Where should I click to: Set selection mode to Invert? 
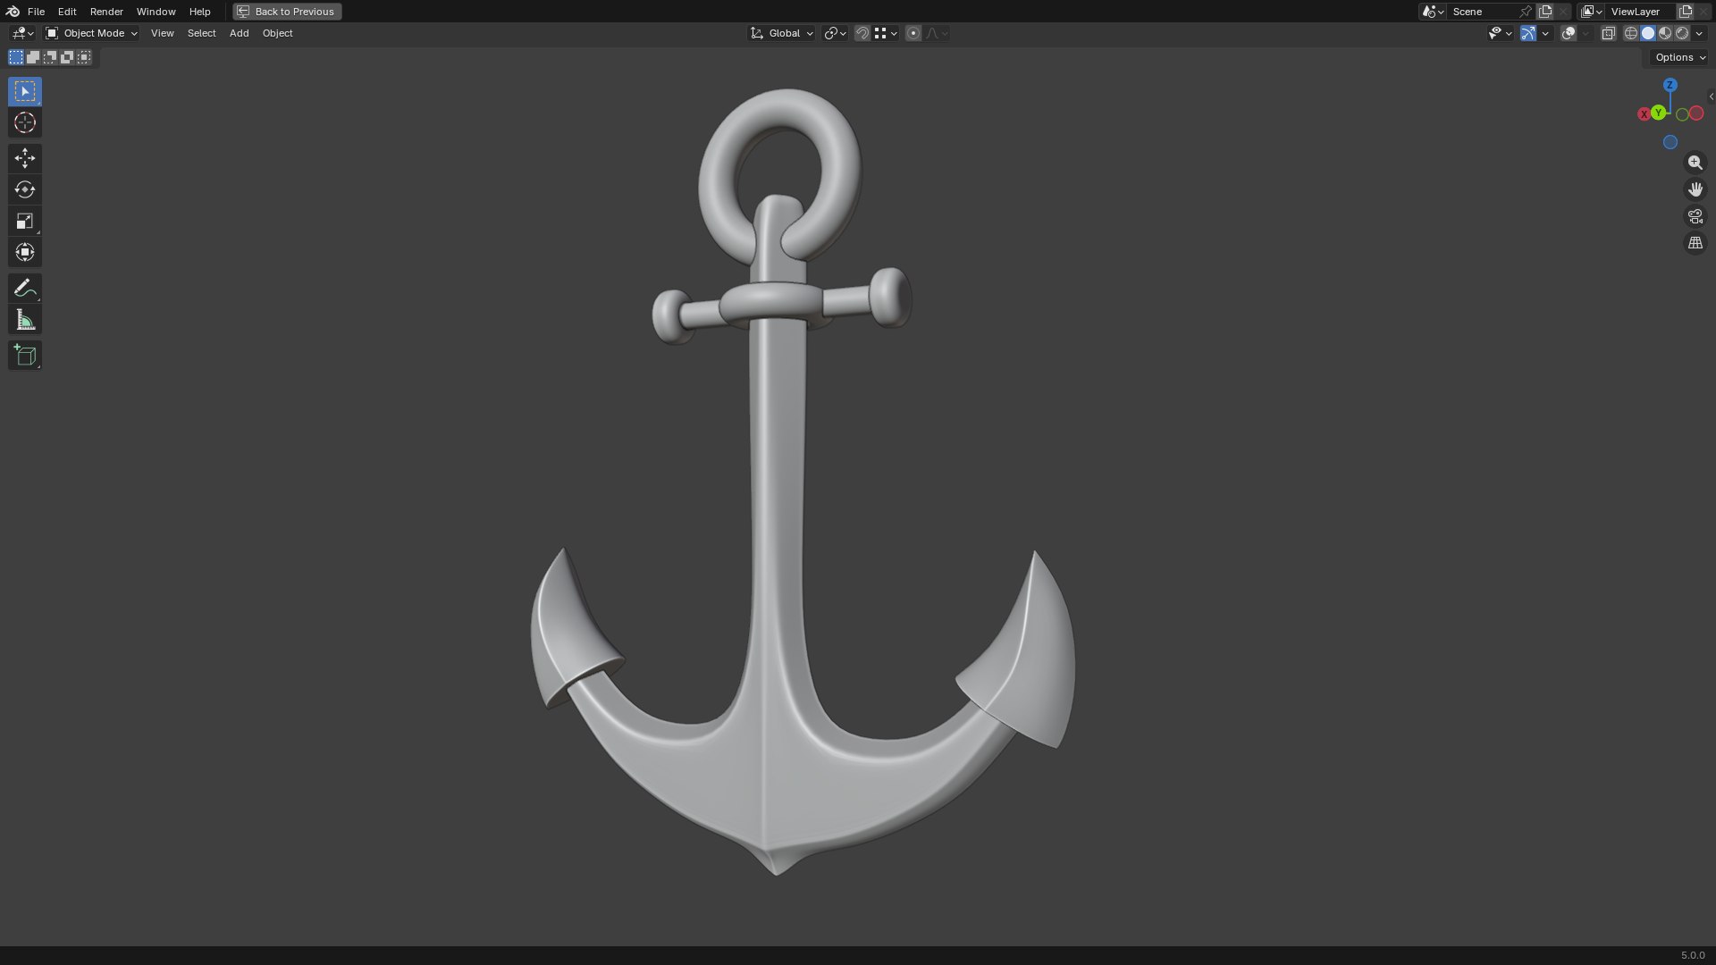tap(67, 57)
